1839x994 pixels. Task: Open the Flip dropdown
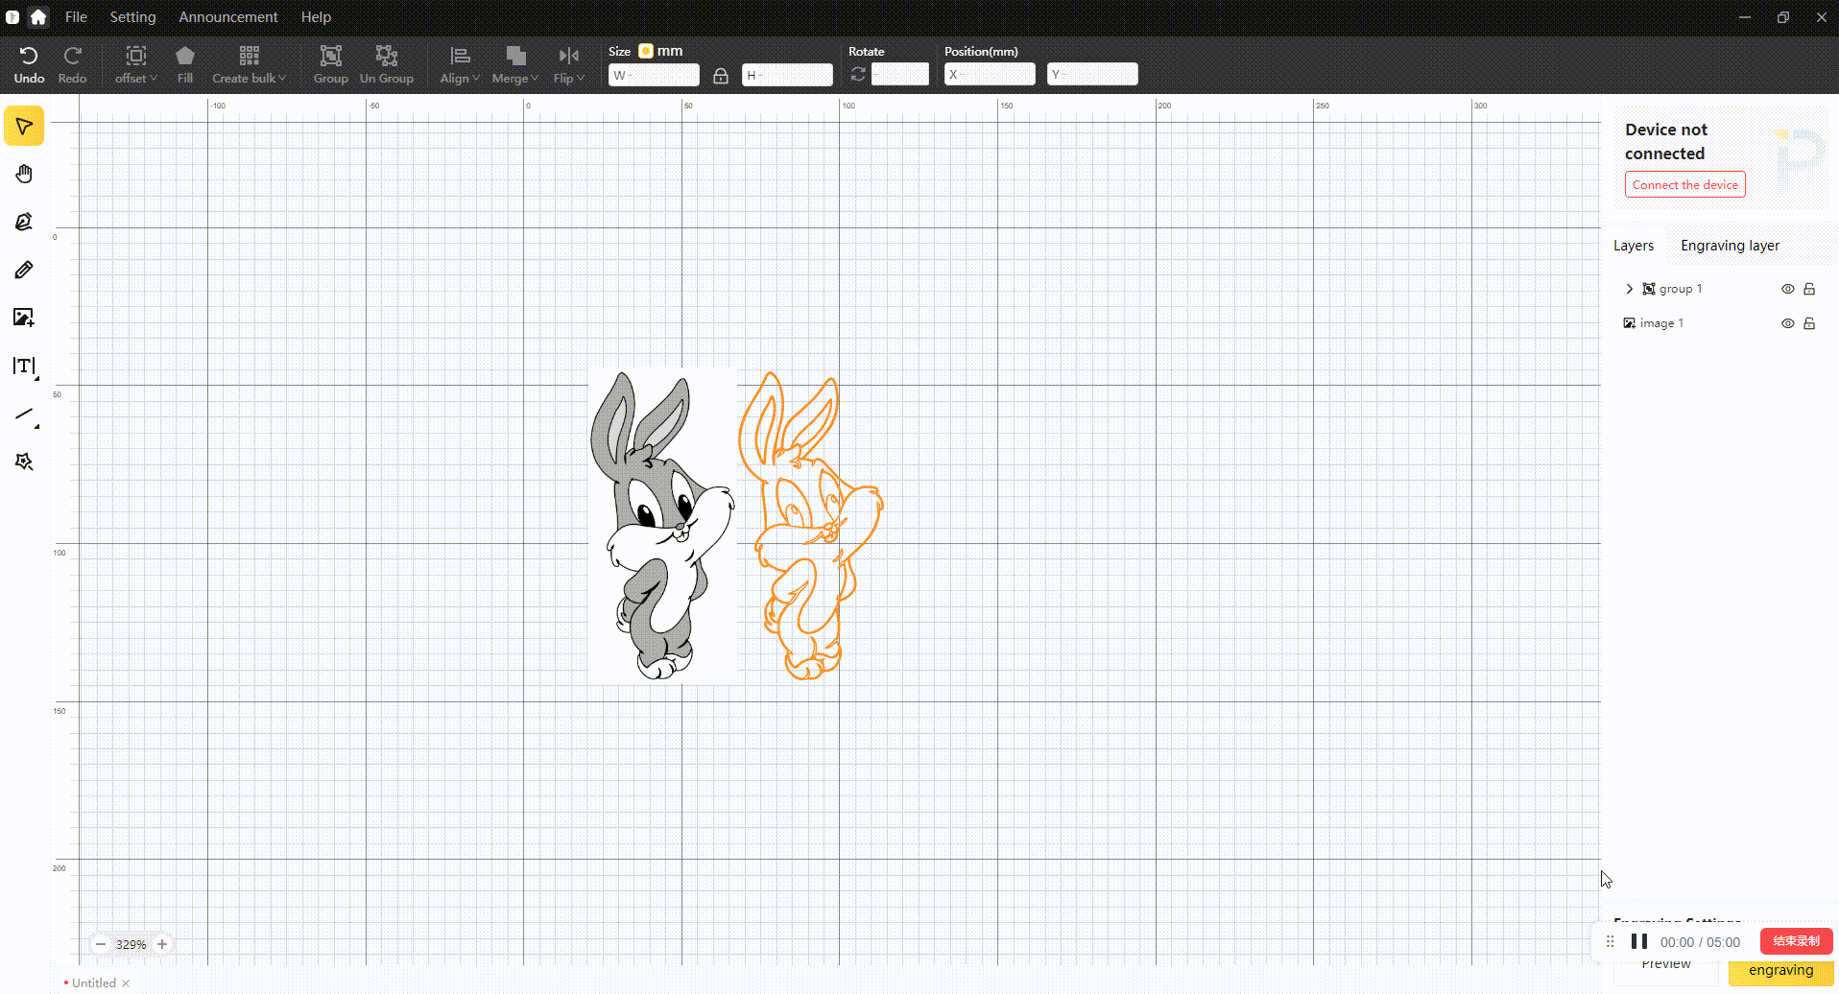[569, 64]
